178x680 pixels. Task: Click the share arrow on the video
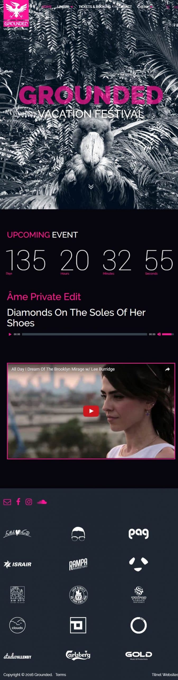pyautogui.click(x=167, y=369)
